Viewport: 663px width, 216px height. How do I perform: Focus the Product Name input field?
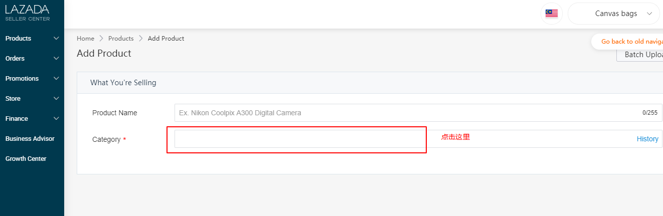418,113
